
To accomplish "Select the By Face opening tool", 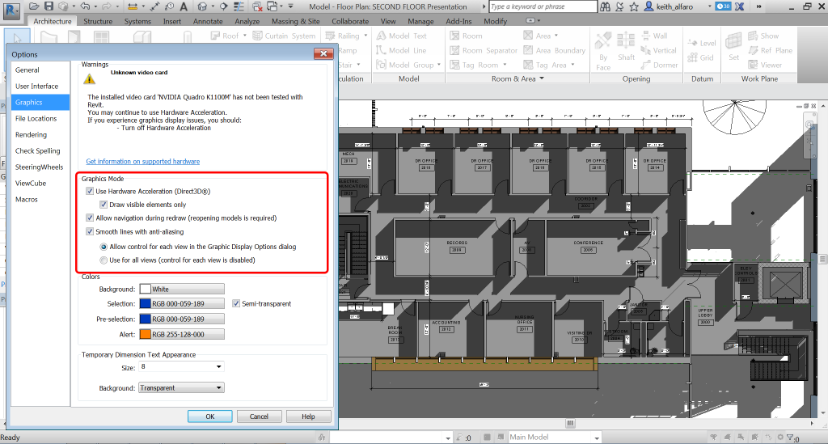I will (x=603, y=44).
